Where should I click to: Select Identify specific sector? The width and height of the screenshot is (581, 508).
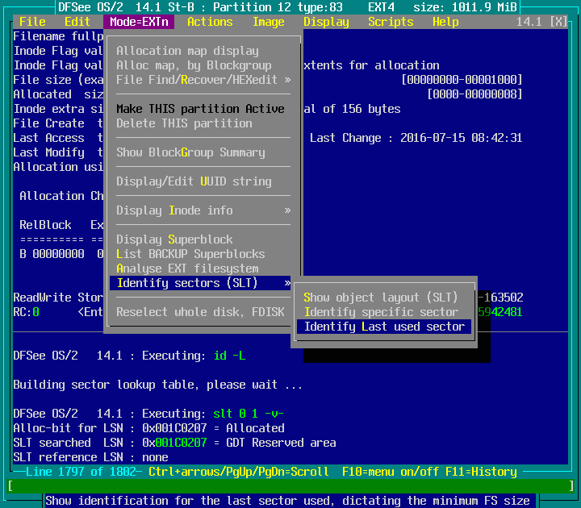381,312
